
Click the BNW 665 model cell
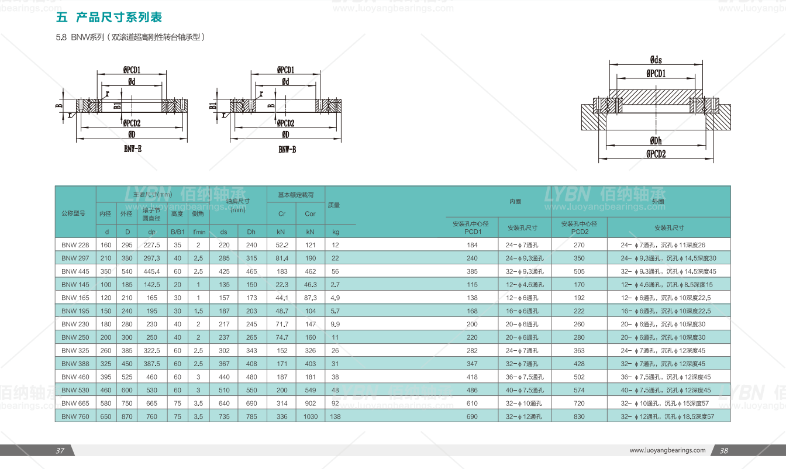[75, 404]
